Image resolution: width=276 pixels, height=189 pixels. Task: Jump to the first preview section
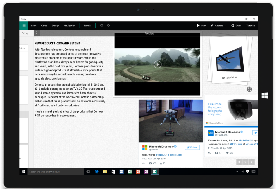coord(239,162)
